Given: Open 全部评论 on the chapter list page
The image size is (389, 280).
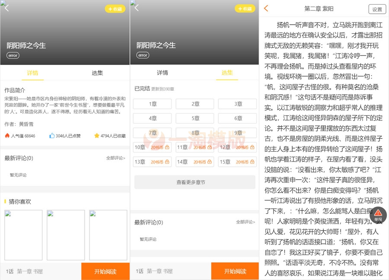Looking at the screenshot, I should 245,222.
